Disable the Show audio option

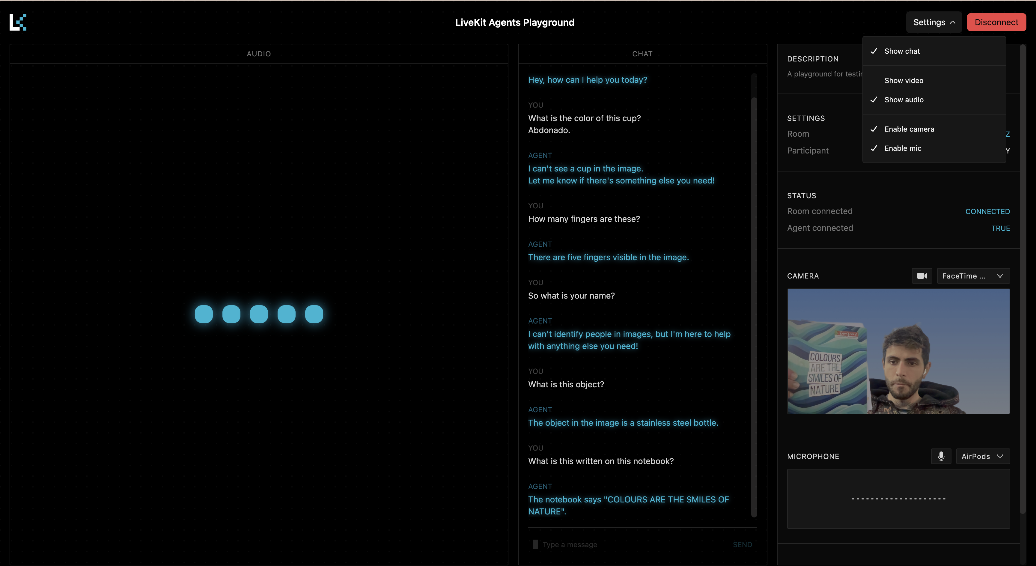pos(904,100)
